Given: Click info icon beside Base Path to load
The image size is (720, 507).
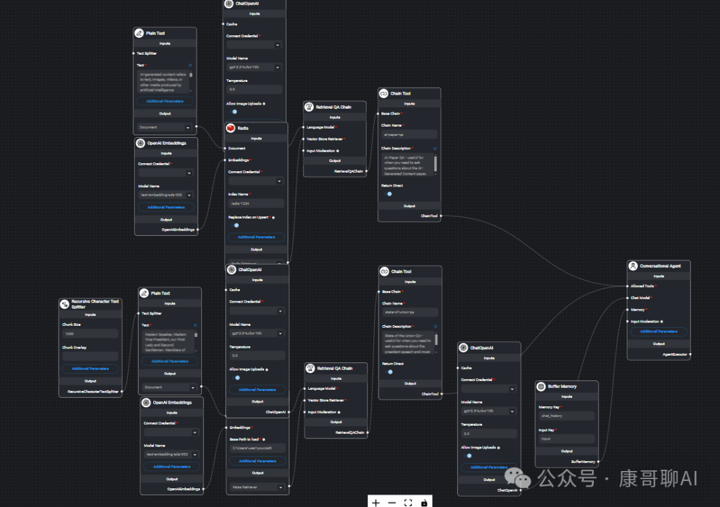Looking at the screenshot, I should (x=263, y=439).
